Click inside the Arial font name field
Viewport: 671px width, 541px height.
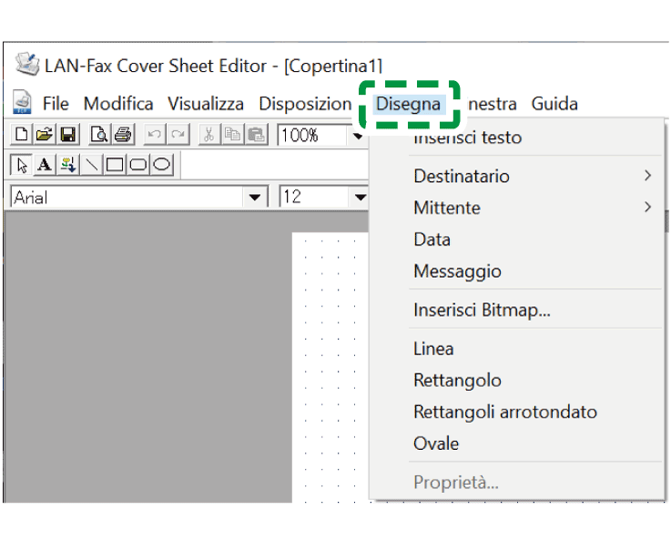tap(127, 198)
